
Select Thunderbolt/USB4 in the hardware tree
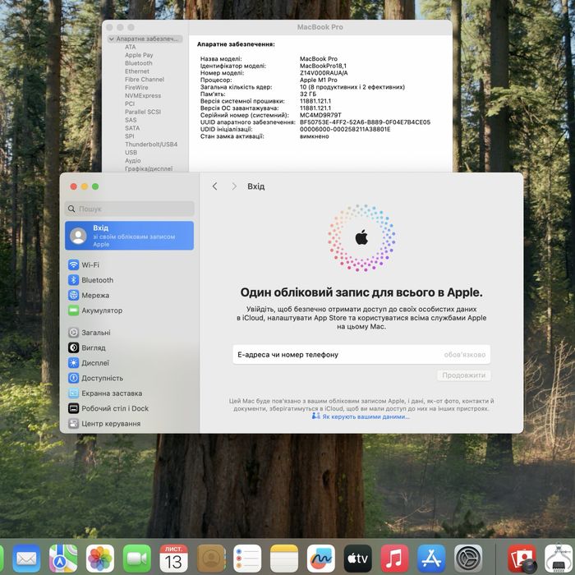click(151, 144)
